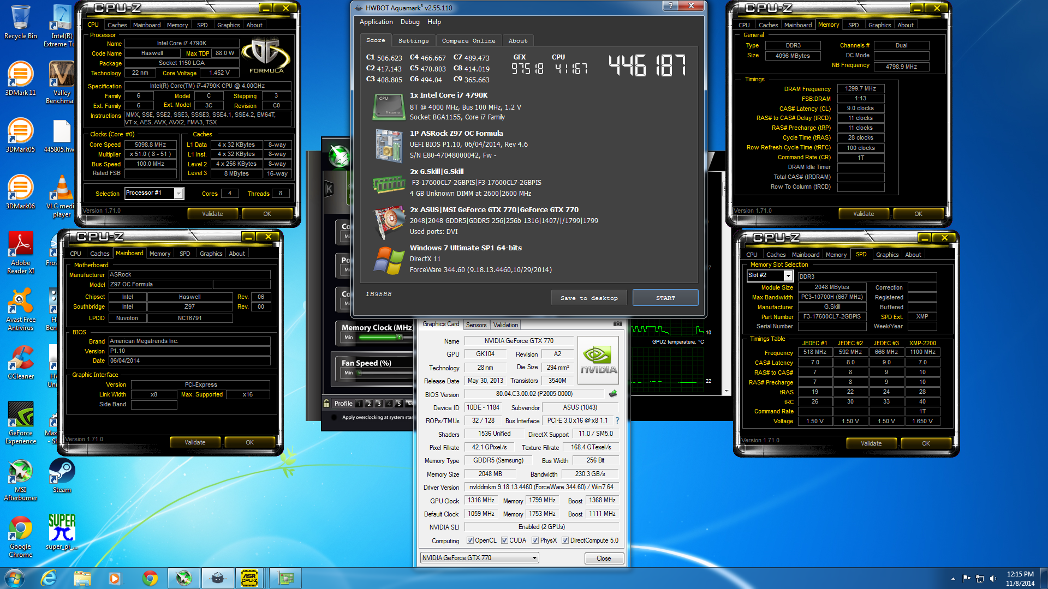
Task: Click the BIOS Version field in GPU-Z
Action: coord(534,394)
